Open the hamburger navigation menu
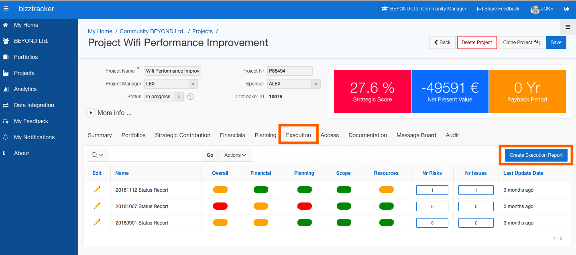Viewport: 576px width, 255px height. pyautogui.click(x=6, y=8)
